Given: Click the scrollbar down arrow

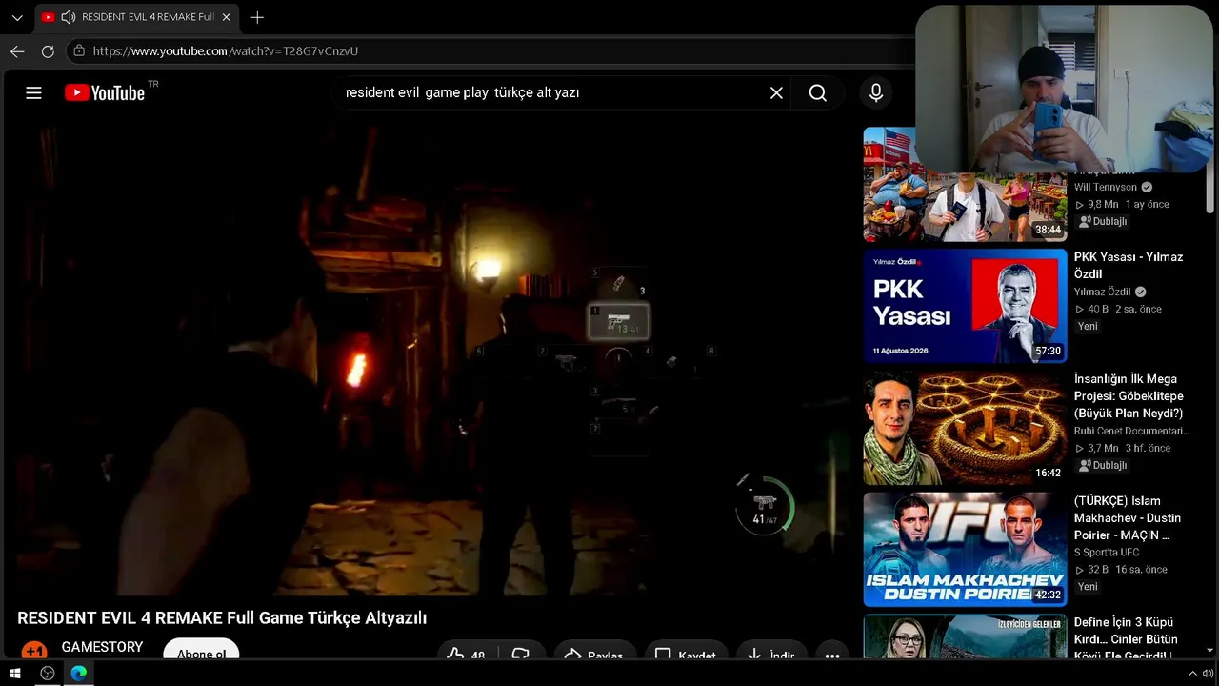Looking at the screenshot, I should click(x=1209, y=651).
